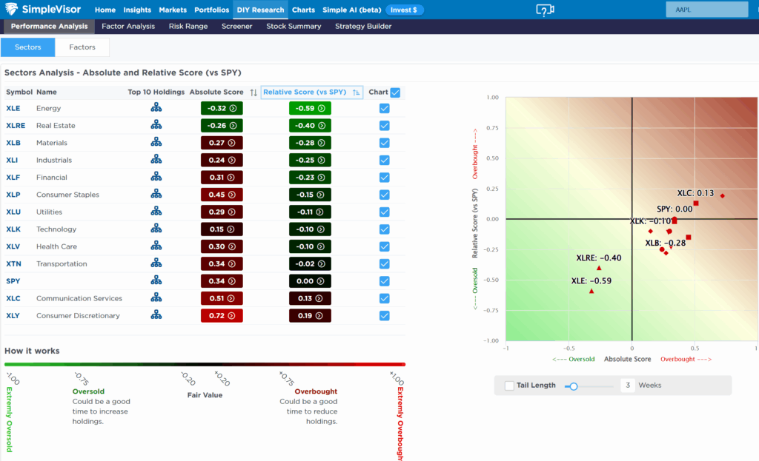Open Technology XLK holdings icon
Viewport: 759px width, 461px height.
point(156,229)
